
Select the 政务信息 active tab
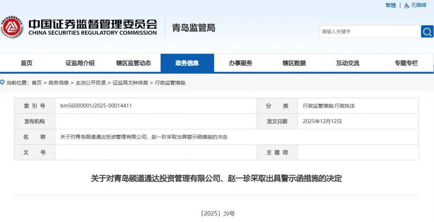[x=187, y=63]
